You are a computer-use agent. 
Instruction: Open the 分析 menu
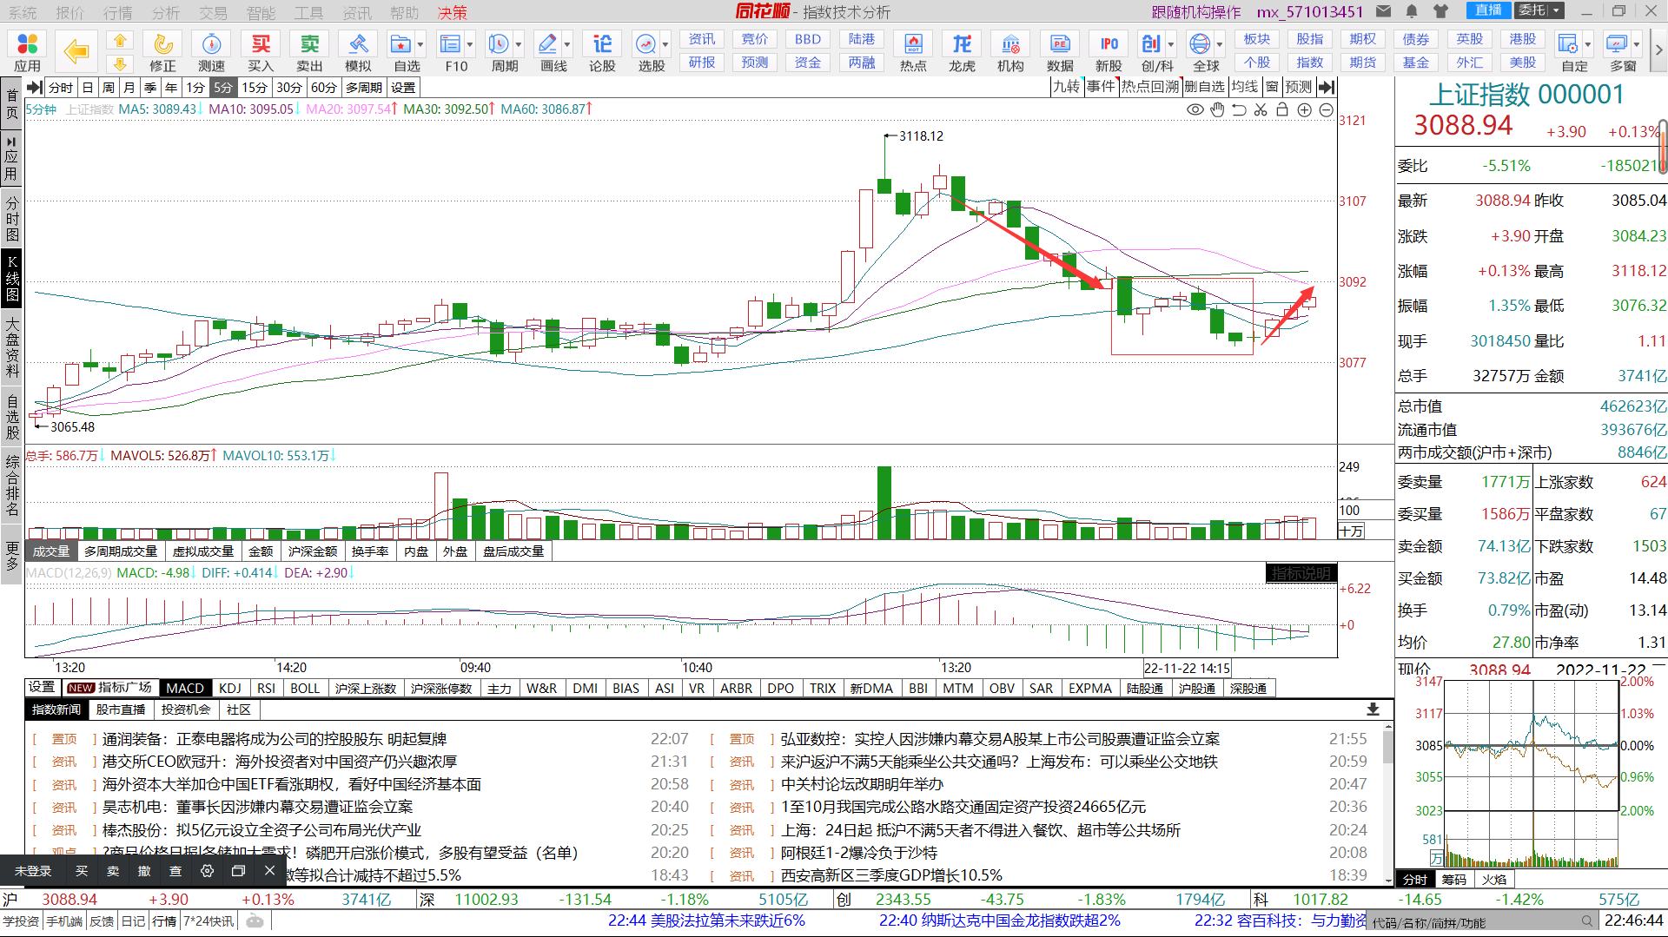click(166, 12)
